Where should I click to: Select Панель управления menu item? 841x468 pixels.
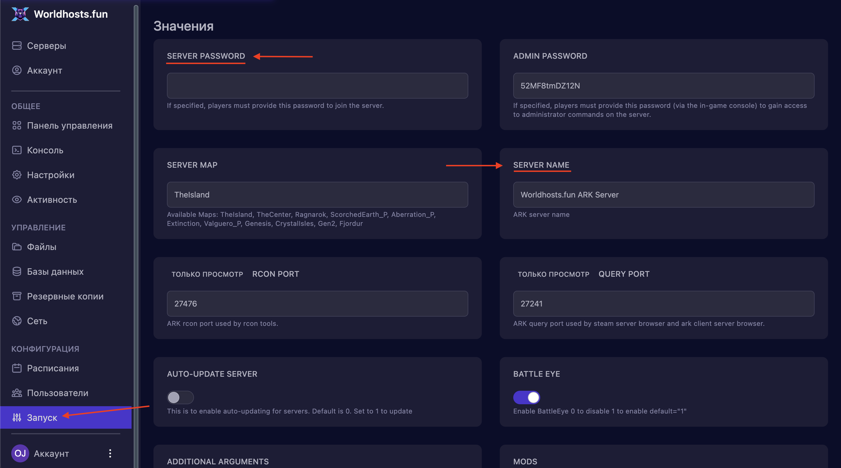[69, 126]
